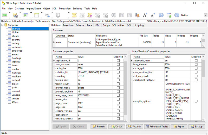Image resolution: width=208 pixels, height=135 pixels.
Task: Click Database properties scroll-down arrow
Action: coord(126,120)
